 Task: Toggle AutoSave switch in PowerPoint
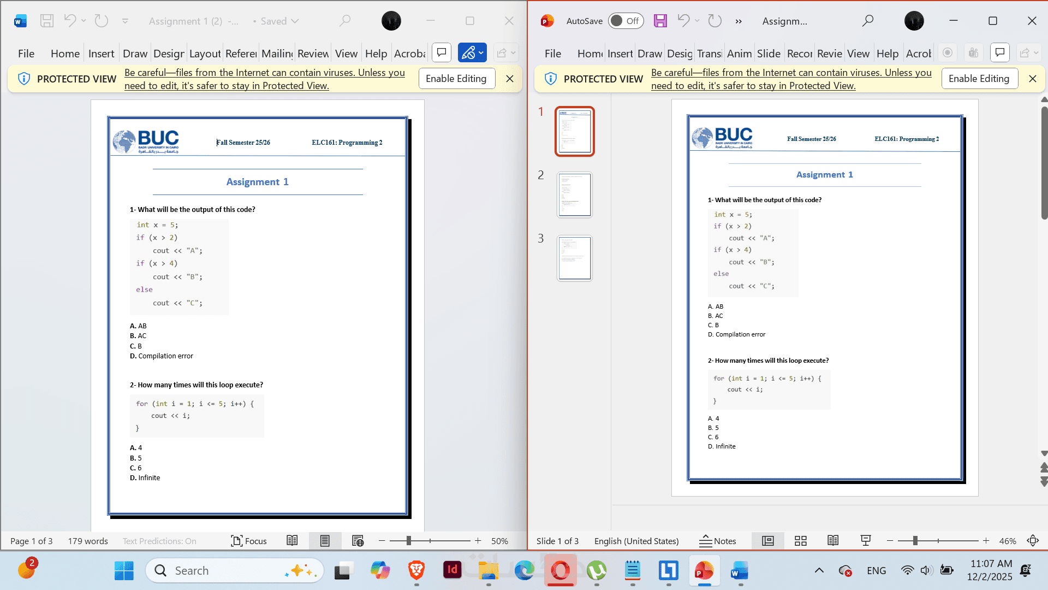point(626,21)
